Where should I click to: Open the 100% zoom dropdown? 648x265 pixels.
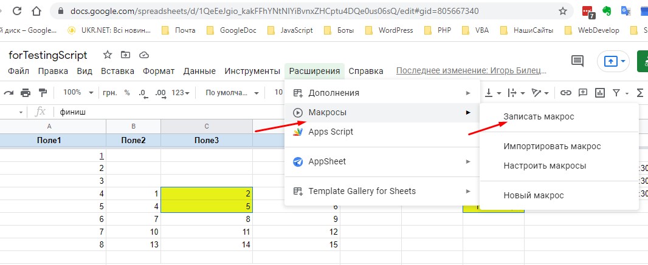79,93
